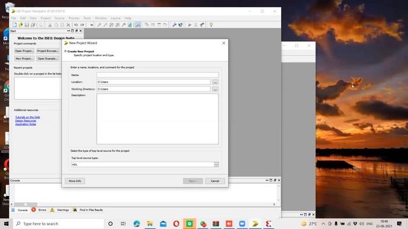Browse for Location with the ellipsis button

click(215, 82)
